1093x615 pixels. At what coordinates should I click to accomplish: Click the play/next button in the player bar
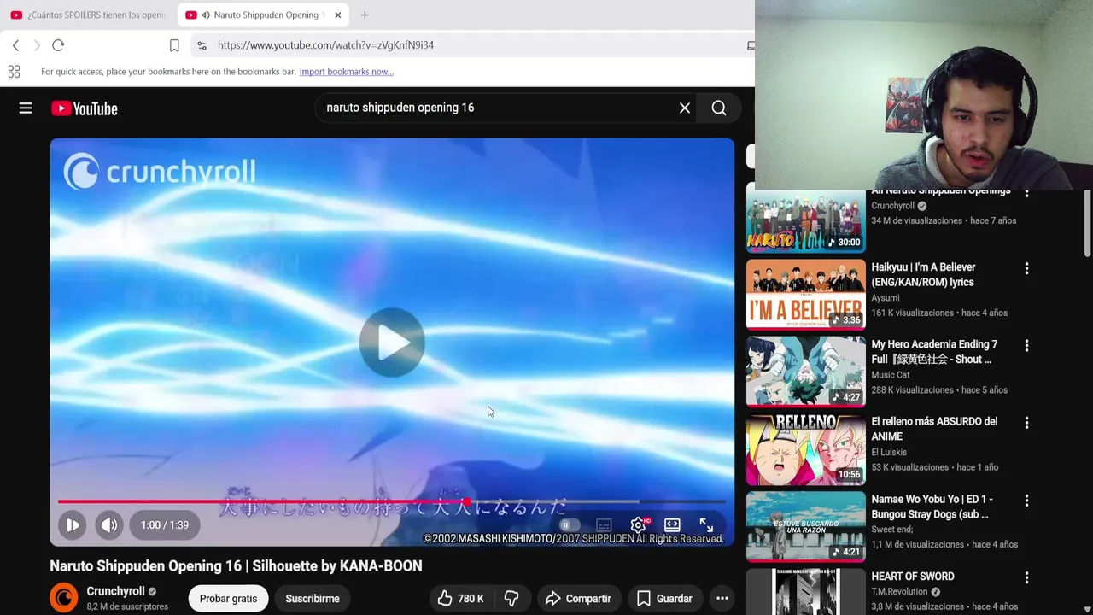point(73,525)
